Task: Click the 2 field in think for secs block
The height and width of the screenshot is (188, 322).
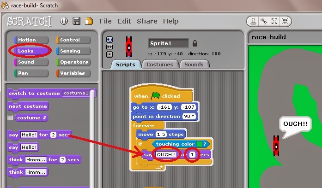Action: 63,160
